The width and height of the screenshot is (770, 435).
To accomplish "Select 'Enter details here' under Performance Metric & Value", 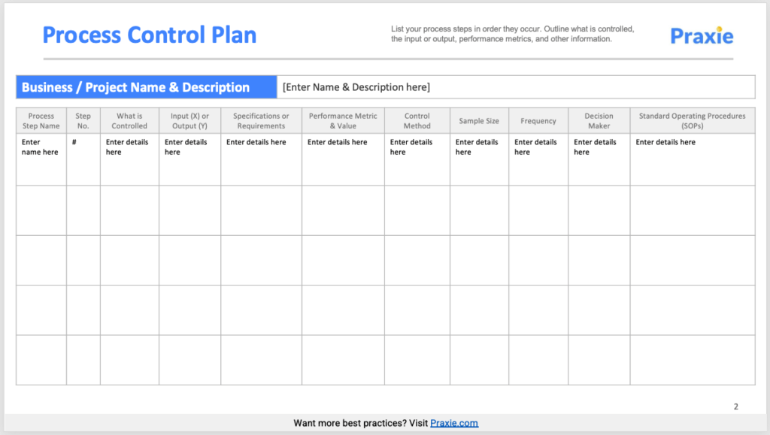I will 343,159.
